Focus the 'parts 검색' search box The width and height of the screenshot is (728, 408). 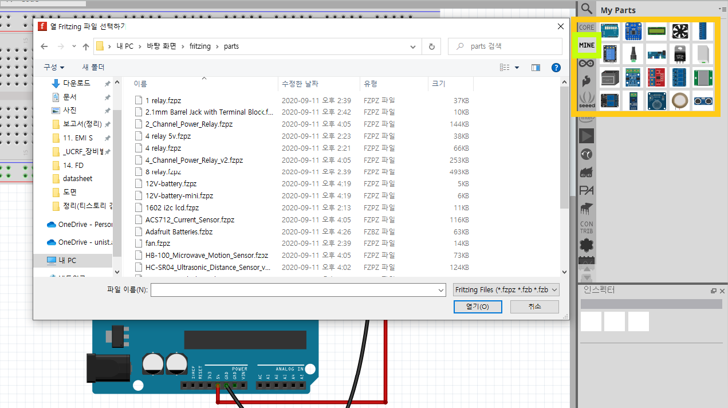click(x=505, y=46)
